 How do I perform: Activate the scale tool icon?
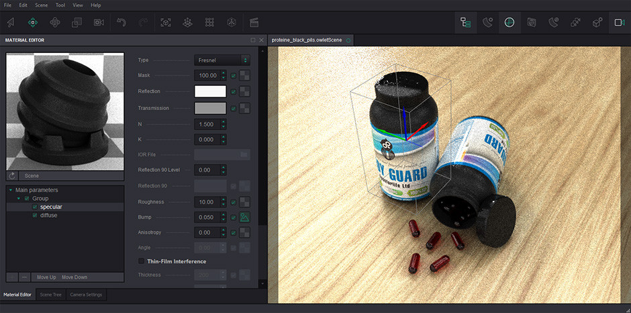77,23
